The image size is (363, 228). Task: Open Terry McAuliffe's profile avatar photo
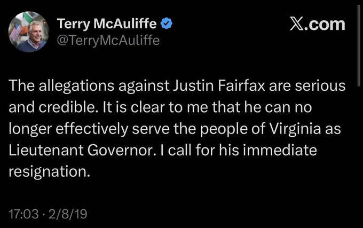pyautogui.click(x=29, y=32)
